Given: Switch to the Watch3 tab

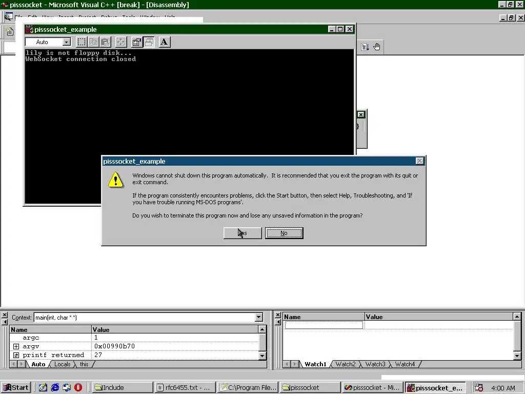Looking at the screenshot, I should point(375,364).
